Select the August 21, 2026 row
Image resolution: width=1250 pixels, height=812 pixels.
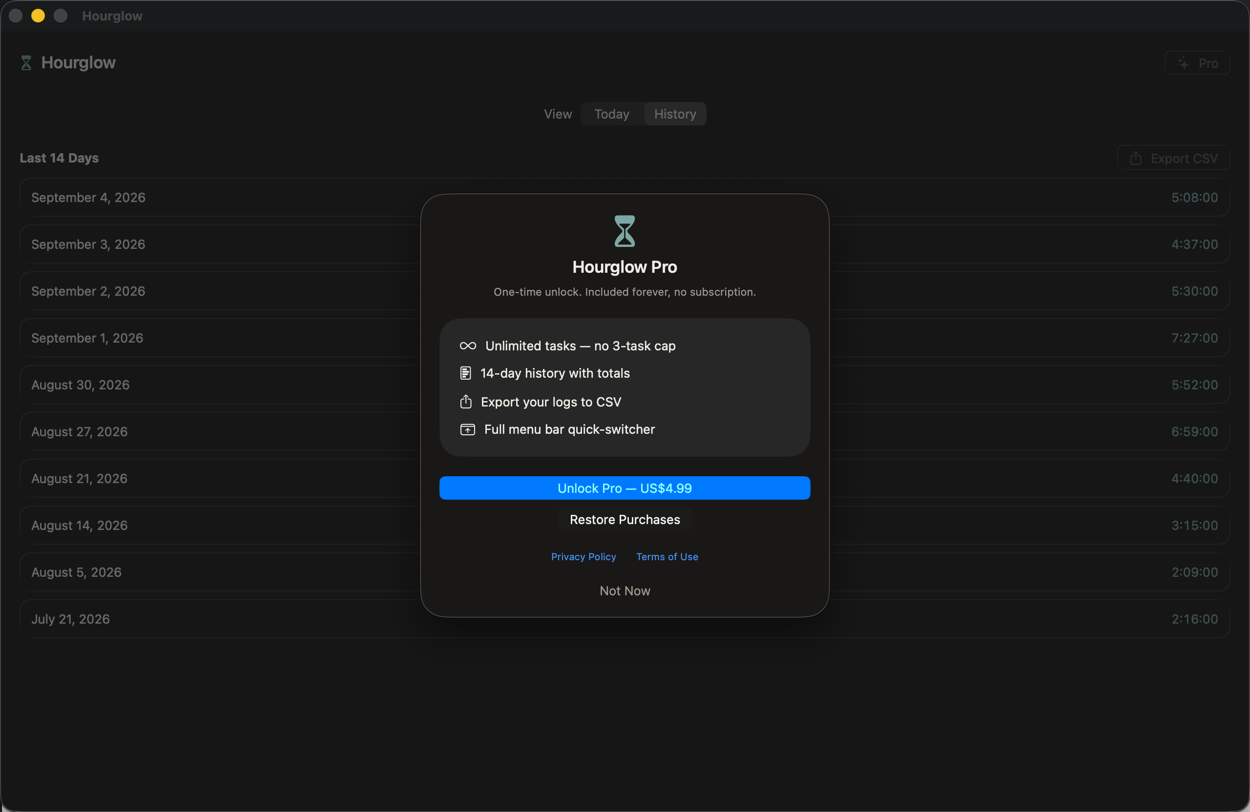coord(625,479)
